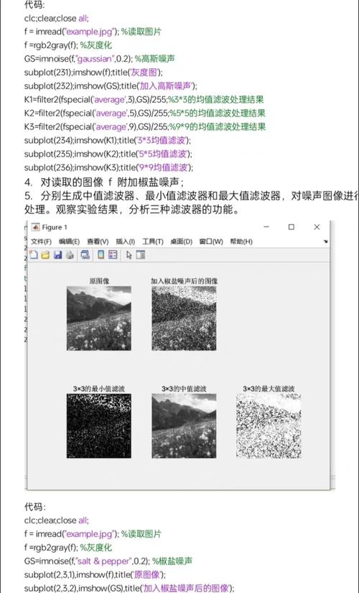This screenshot has height=593, width=359.
Task: Click the MATLAB logo in Figure 1 title bar
Action: coord(35,227)
